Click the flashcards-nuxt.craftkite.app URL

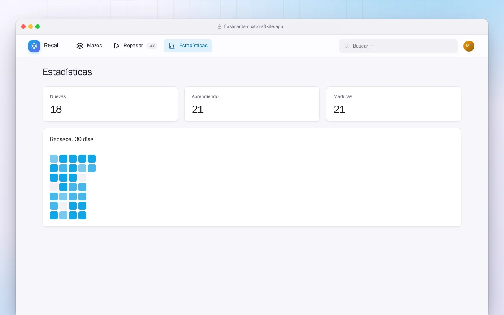254,27
